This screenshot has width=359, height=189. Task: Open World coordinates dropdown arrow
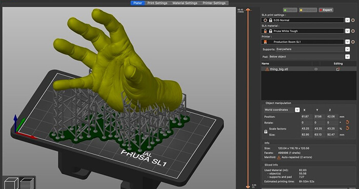tap(297, 110)
